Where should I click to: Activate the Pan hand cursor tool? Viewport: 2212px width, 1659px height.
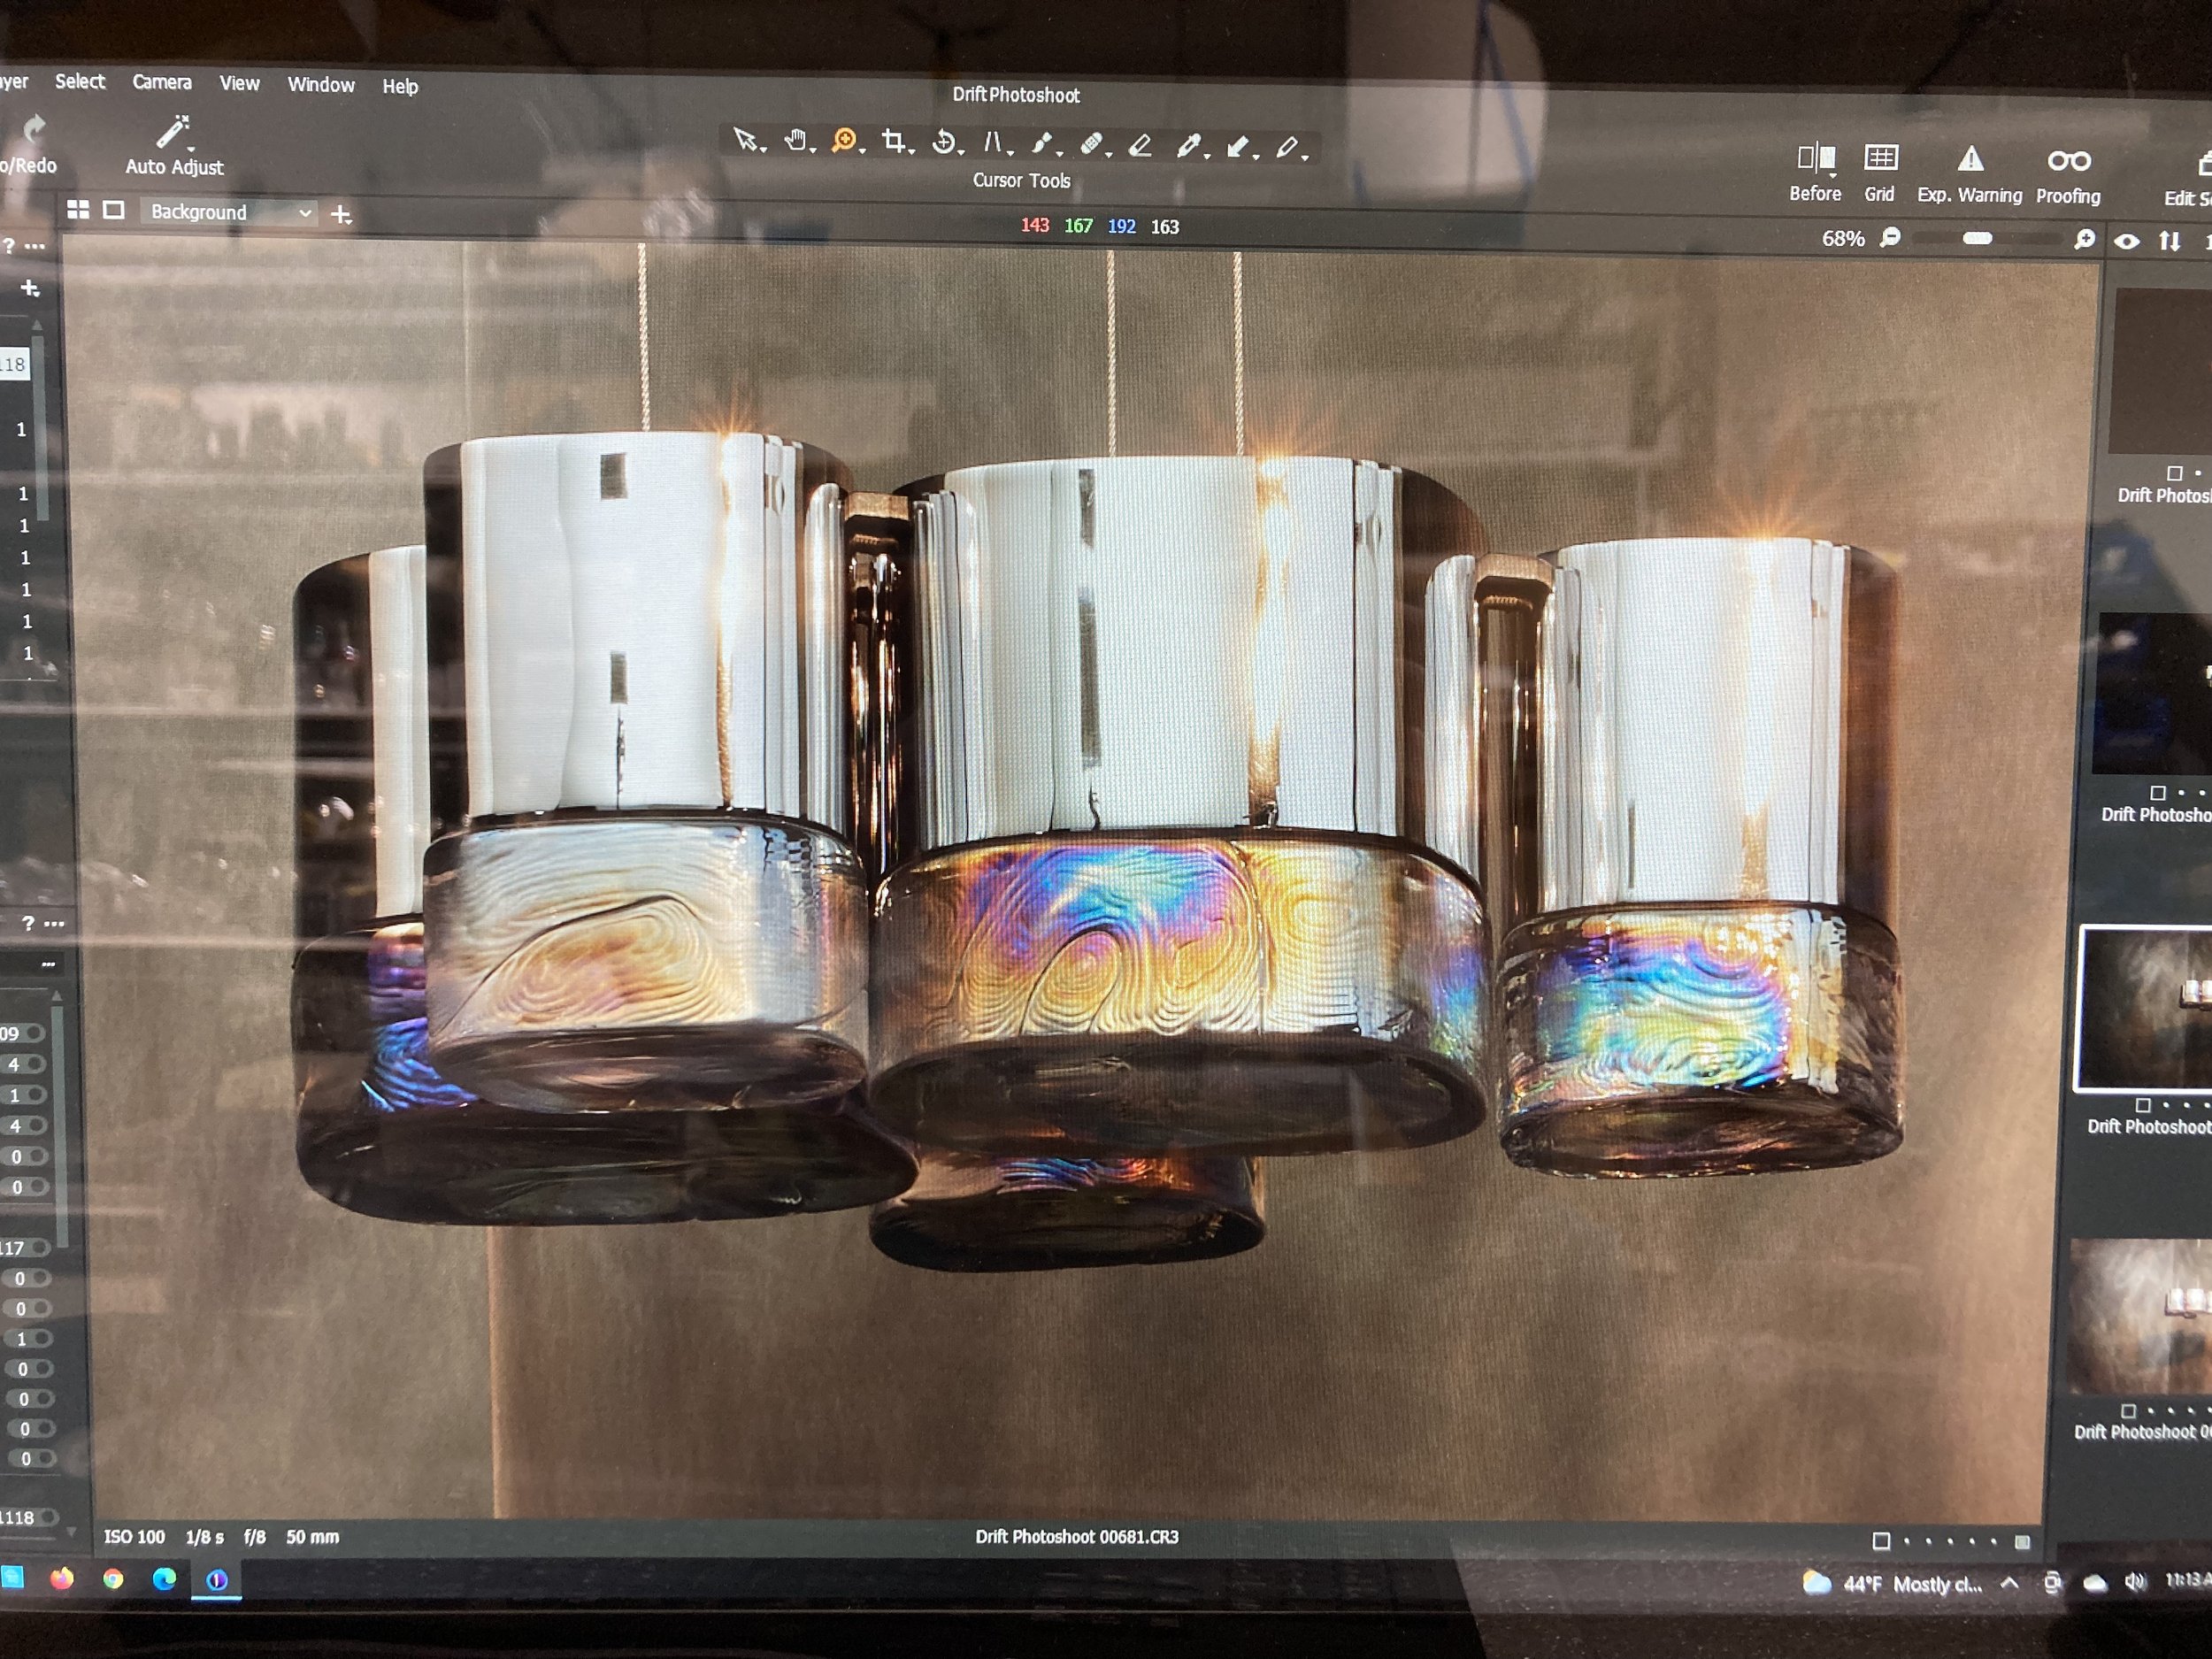tap(795, 140)
